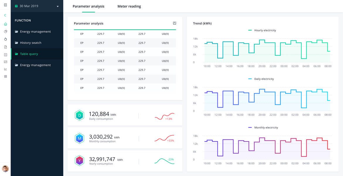Toggle the Hourly electricity legend entry

pos(262,30)
